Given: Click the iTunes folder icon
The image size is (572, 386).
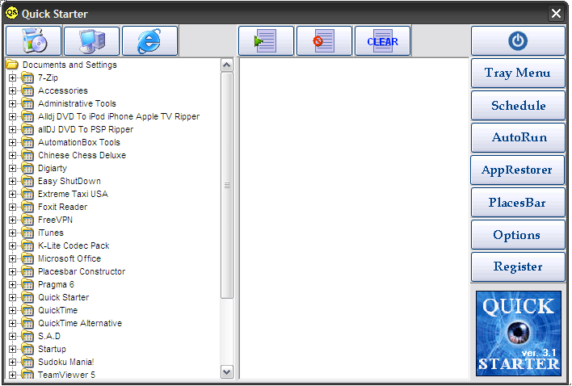Looking at the screenshot, I should (27, 233).
